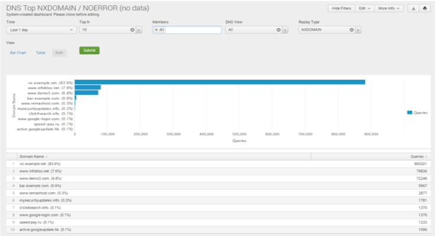Click the Queries legend color swatch
The image size is (435, 236).
pos(410,112)
